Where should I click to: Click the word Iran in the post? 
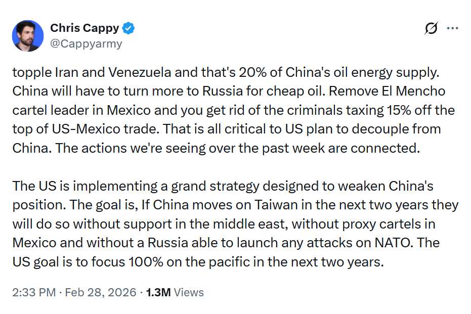click(x=66, y=72)
